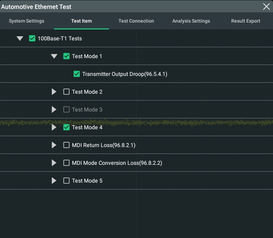
Task: Uncheck the Test Mode 4 checkbox
Action: (x=66, y=127)
